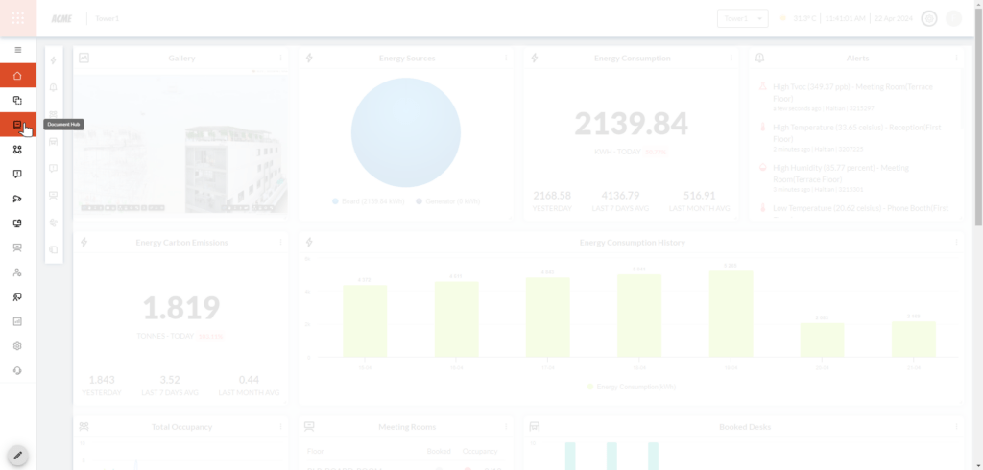This screenshot has width=983, height=470.
Task: Open Energy Sources widget options menu
Action: click(x=506, y=59)
